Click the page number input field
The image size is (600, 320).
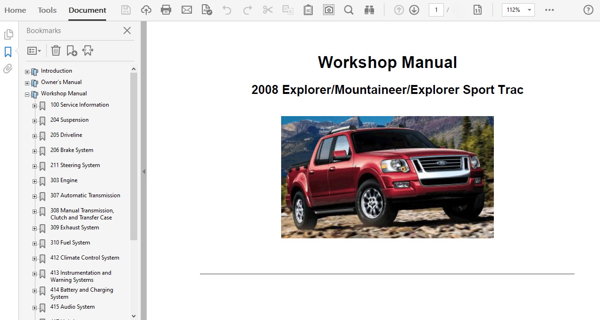pos(436,10)
